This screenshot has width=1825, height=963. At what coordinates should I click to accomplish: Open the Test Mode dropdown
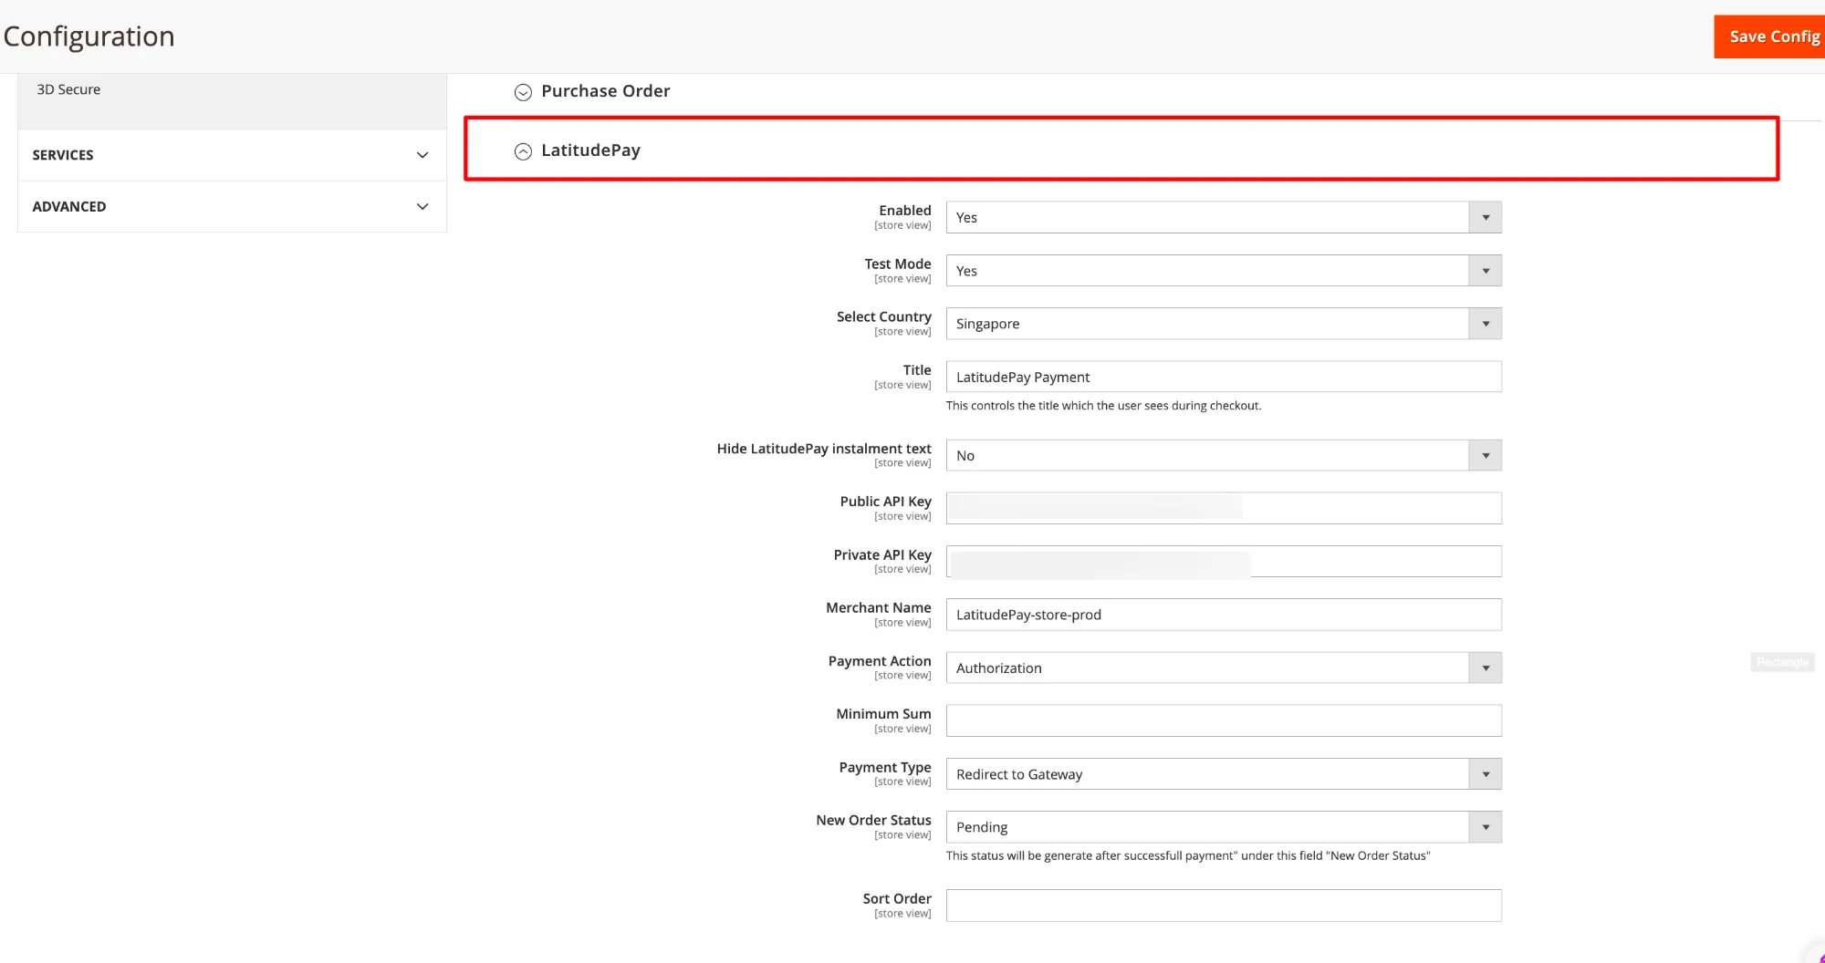pos(1224,271)
